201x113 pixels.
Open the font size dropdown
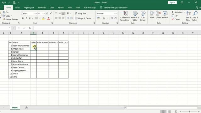click(44, 13)
